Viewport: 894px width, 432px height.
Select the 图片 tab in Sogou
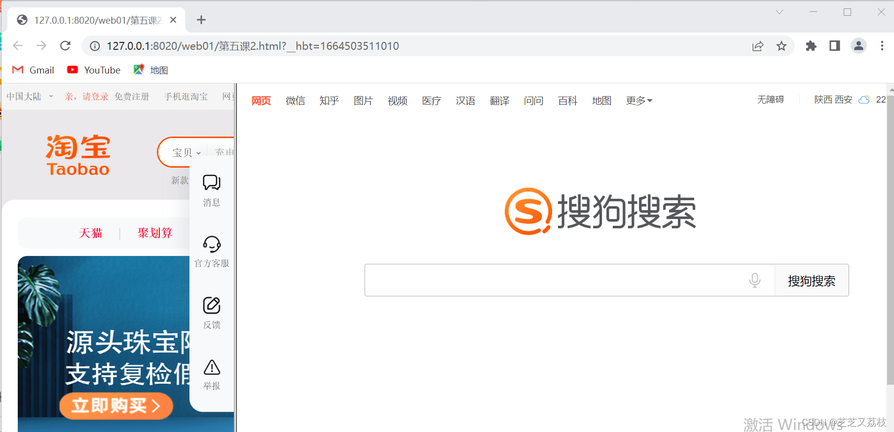tap(363, 101)
